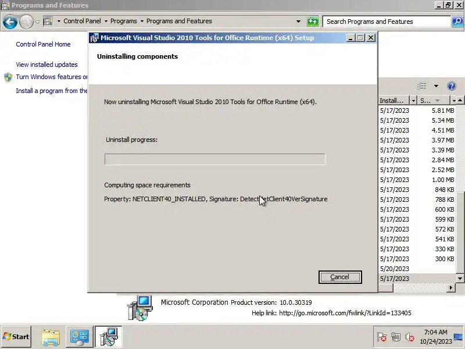Click the Setup dialog title bar icon

[x=94, y=38]
